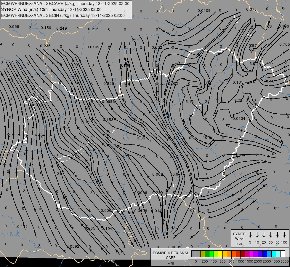
Task: Click the 5 m/s wind arrow in legend
Action: click(x=250, y=235)
